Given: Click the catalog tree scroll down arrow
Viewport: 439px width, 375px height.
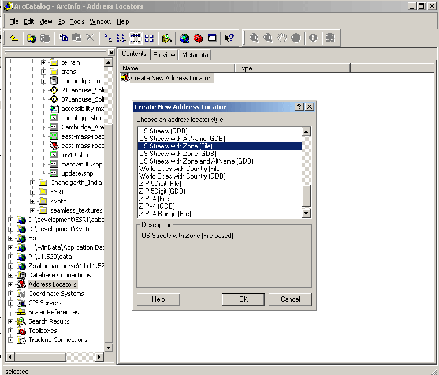Looking at the screenshot, I should pyautogui.click(x=109, y=348).
